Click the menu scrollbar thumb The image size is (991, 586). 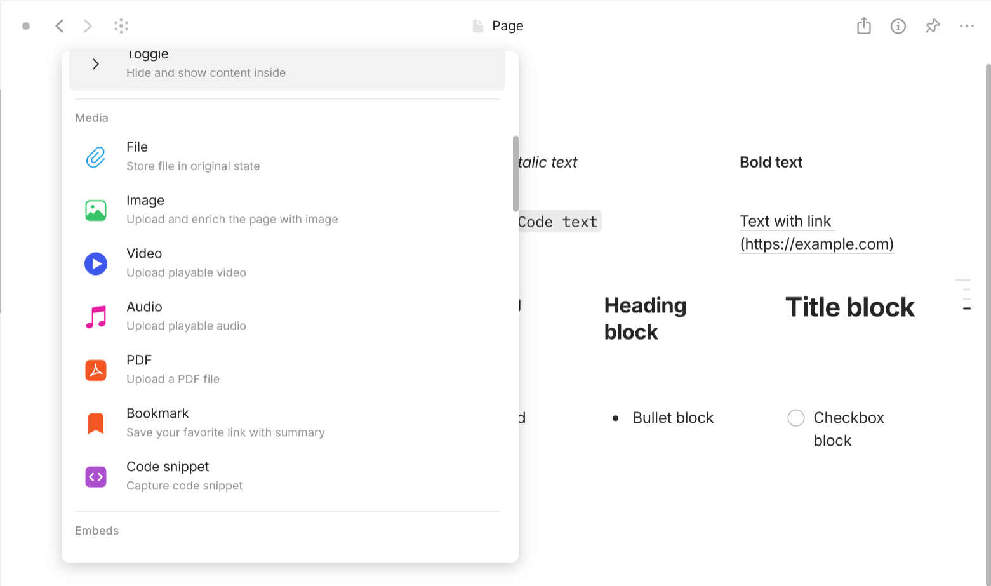(514, 171)
